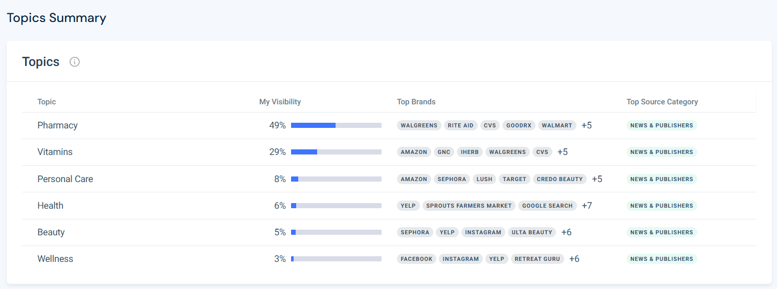
Task: Click the Rite Aid brand tag
Action: coord(461,125)
